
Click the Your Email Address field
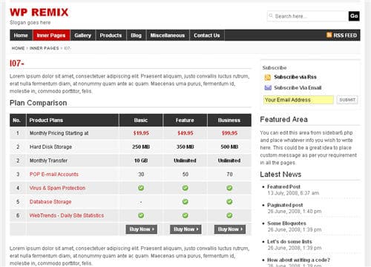click(x=298, y=100)
